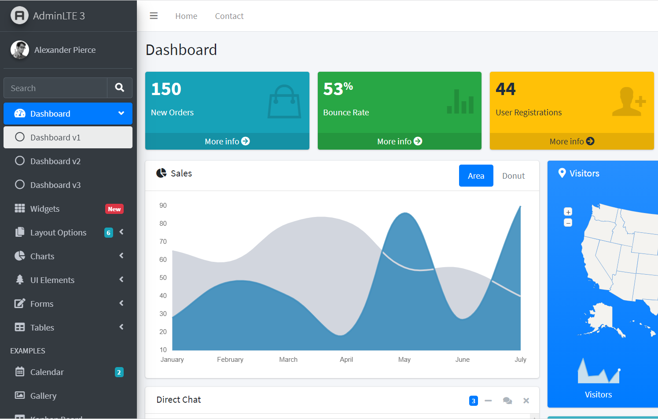Click the Dashboard speedometer icon
Screen dimensions: 658x419
[x=20, y=114]
